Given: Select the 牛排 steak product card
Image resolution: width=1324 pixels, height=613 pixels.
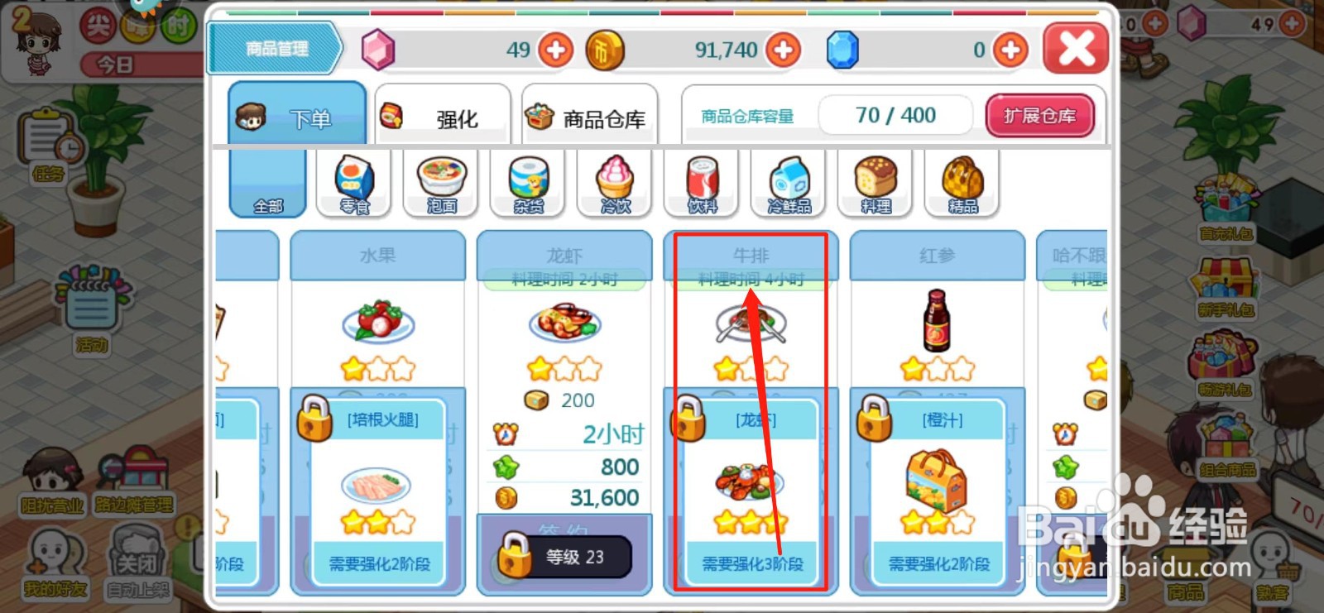Looking at the screenshot, I should click(x=751, y=412).
